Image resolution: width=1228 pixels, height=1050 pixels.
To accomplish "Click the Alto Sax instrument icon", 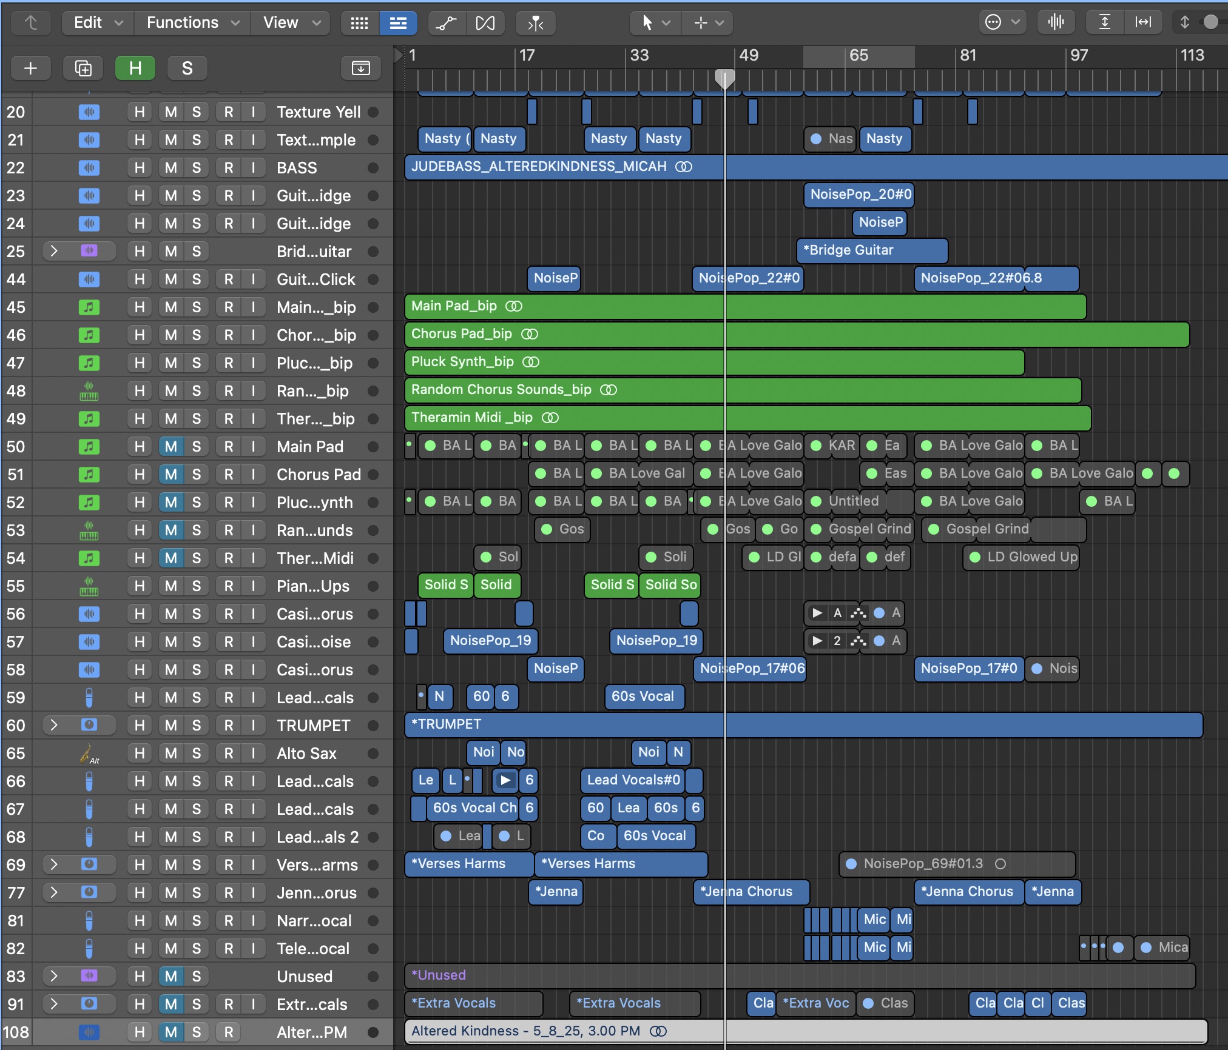I will 89,754.
